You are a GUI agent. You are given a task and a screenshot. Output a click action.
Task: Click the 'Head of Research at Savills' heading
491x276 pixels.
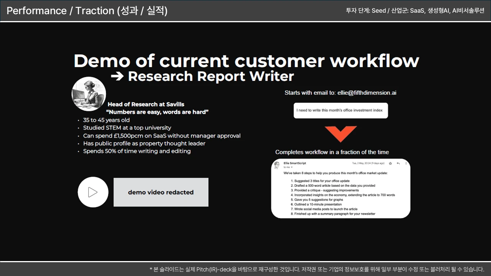coord(146,104)
